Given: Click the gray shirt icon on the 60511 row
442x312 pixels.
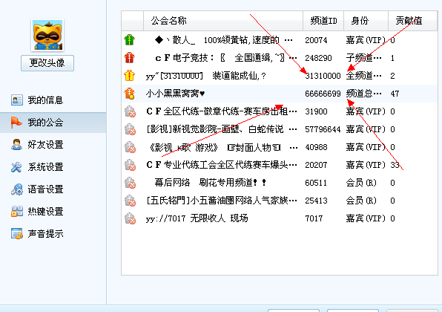Looking at the screenshot, I should [x=130, y=183].
